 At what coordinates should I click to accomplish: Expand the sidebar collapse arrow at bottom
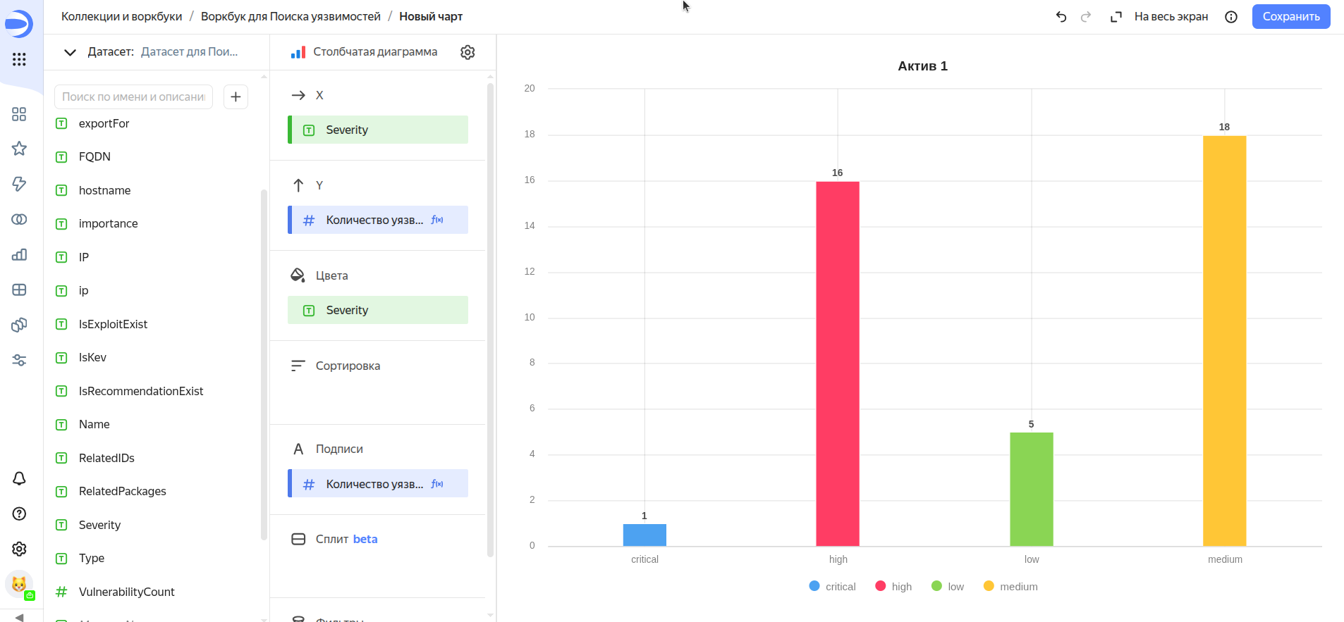click(x=19, y=617)
